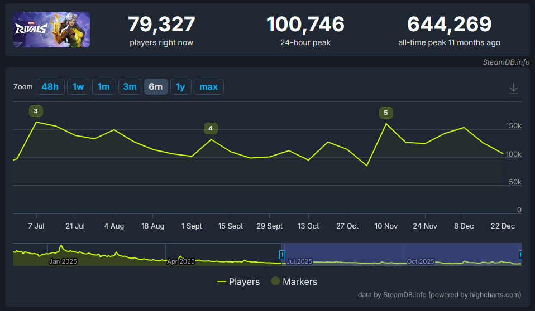Set zoom to 1w
Viewport: 535px width, 311px height.
(79, 87)
